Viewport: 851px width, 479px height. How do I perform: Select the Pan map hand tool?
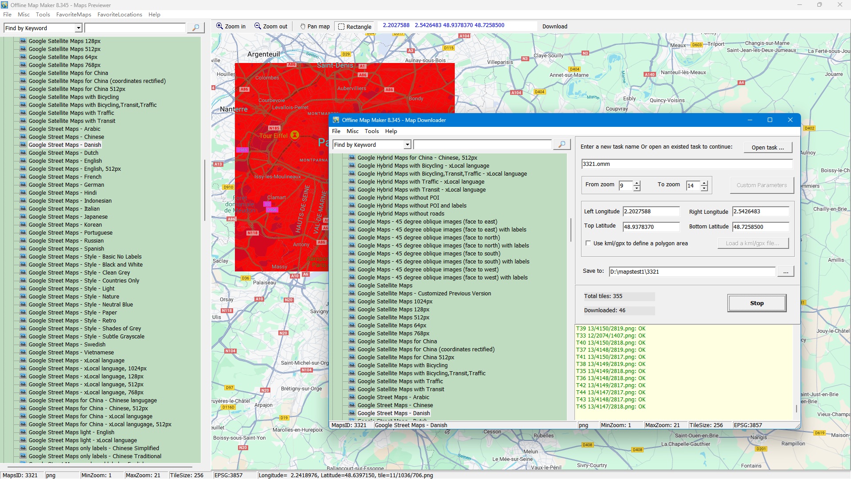pos(315,27)
